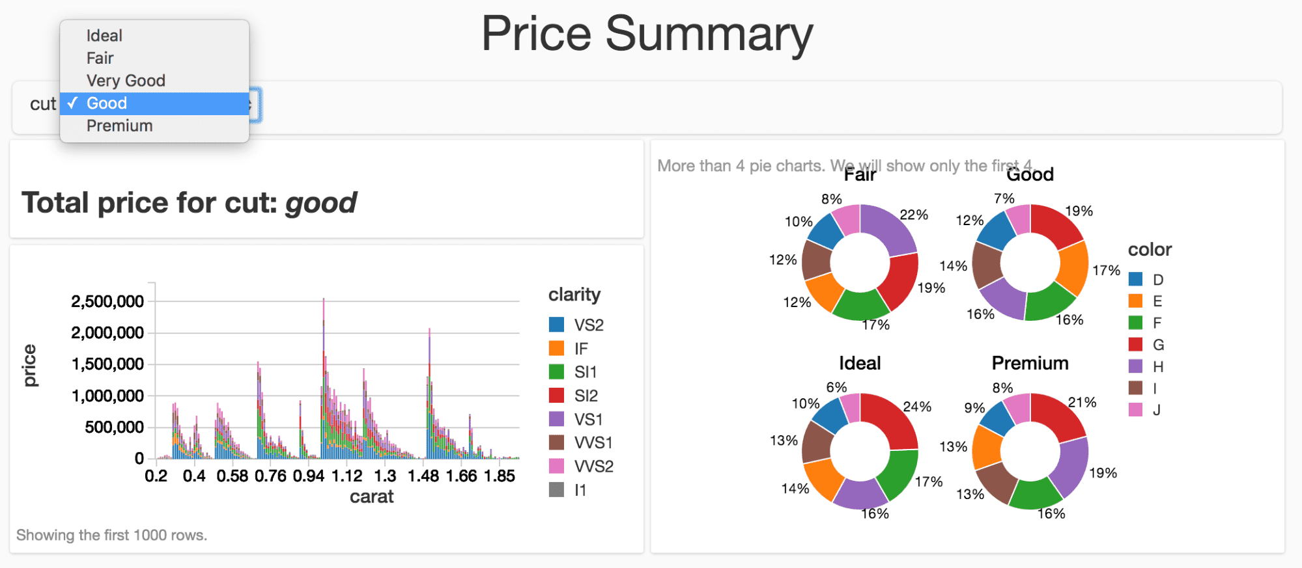This screenshot has width=1302, height=568.
Task: Pick "Very Good" from the cut options
Action: tap(126, 80)
